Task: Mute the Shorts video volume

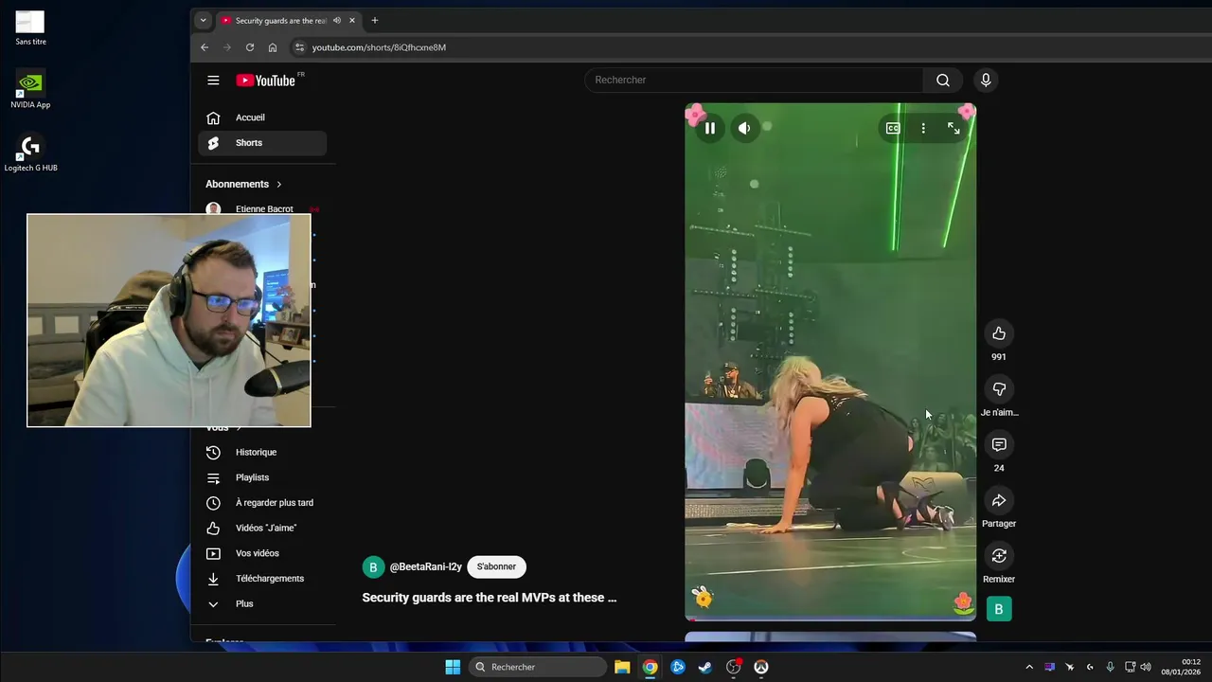Action: coord(744,128)
